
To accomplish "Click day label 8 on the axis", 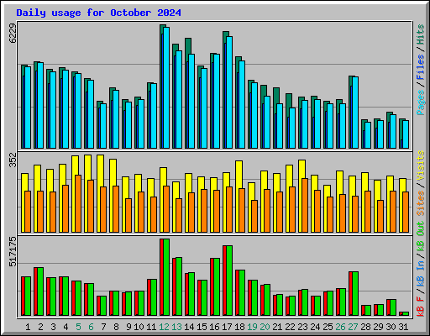I will tap(116, 327).
